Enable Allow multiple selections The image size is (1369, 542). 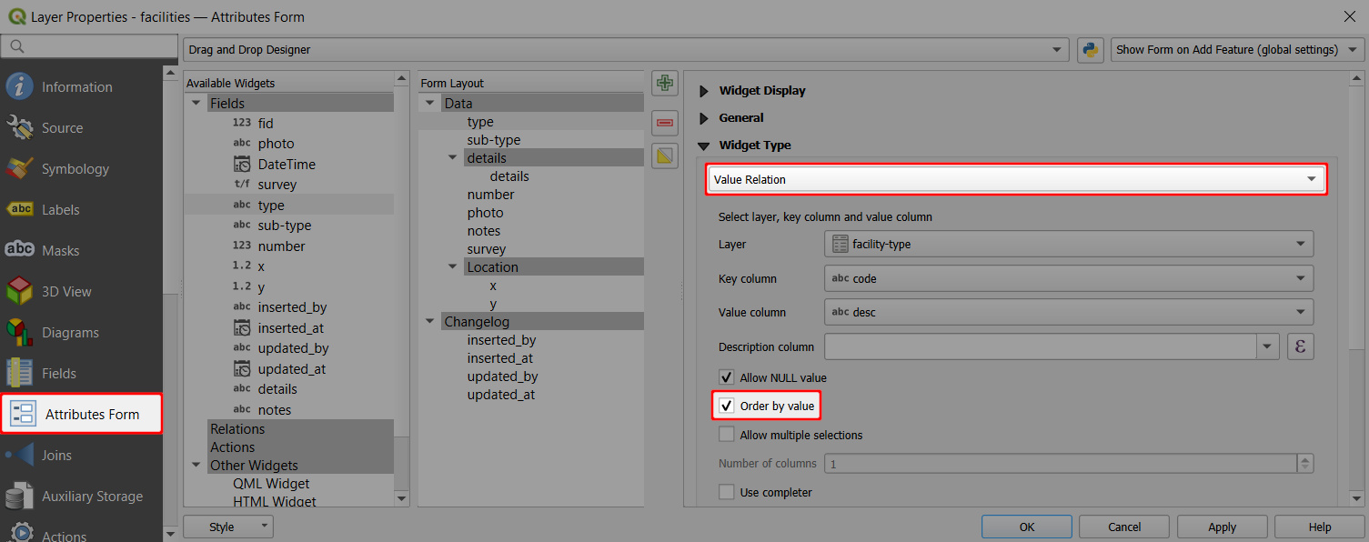pos(726,435)
